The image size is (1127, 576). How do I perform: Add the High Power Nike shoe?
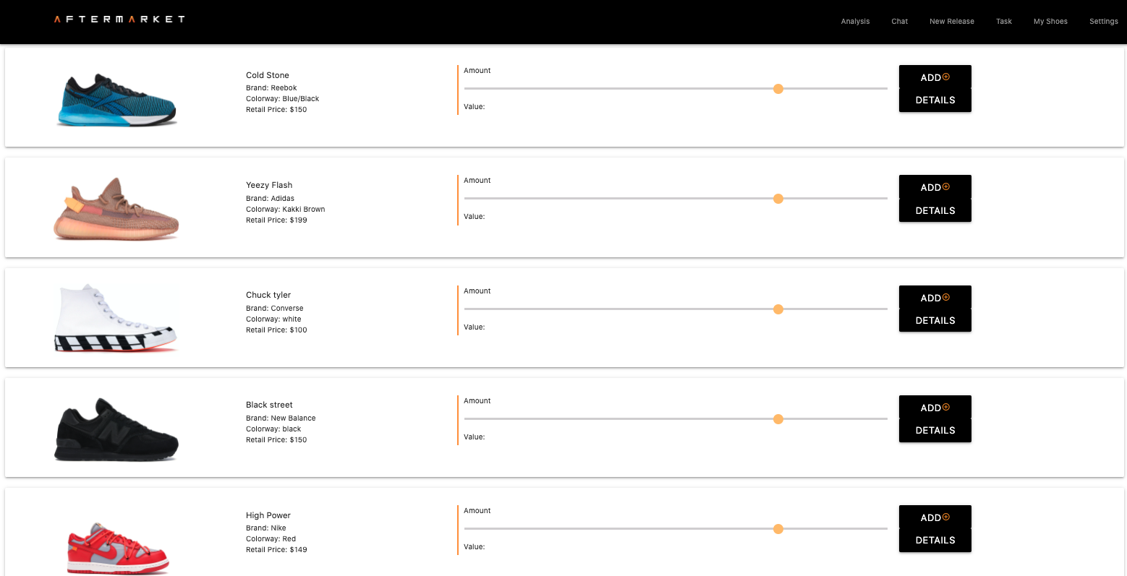point(935,517)
